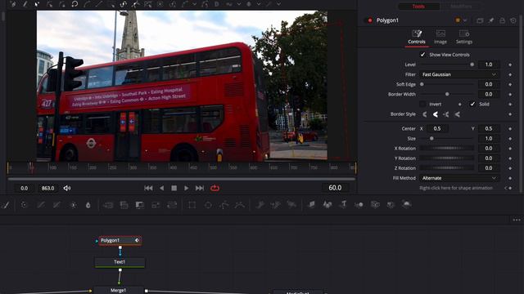This screenshot has width=524, height=294.
Task: Open the Modifiers inspector tab
Action: coord(461,7)
